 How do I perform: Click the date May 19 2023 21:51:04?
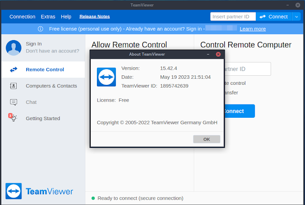[185, 77]
